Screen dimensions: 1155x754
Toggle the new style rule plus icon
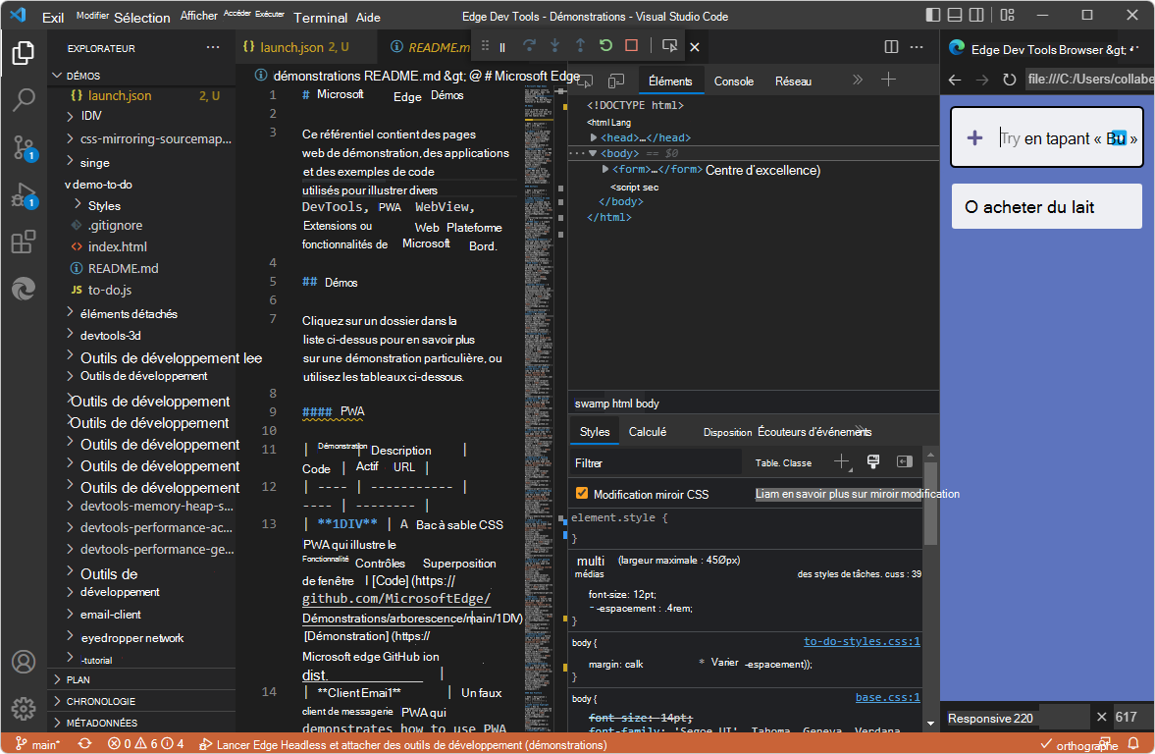[x=839, y=461]
